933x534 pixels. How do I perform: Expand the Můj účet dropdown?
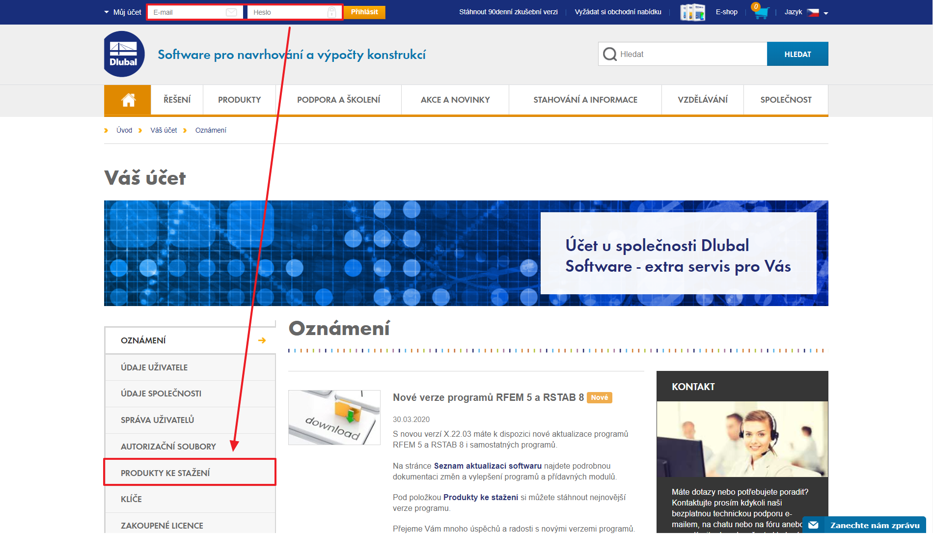click(x=123, y=12)
